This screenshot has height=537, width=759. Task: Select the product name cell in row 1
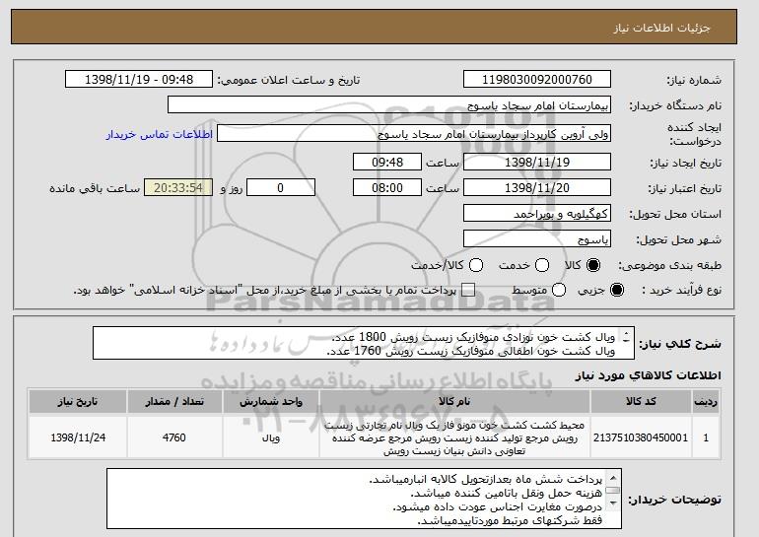[454, 437]
